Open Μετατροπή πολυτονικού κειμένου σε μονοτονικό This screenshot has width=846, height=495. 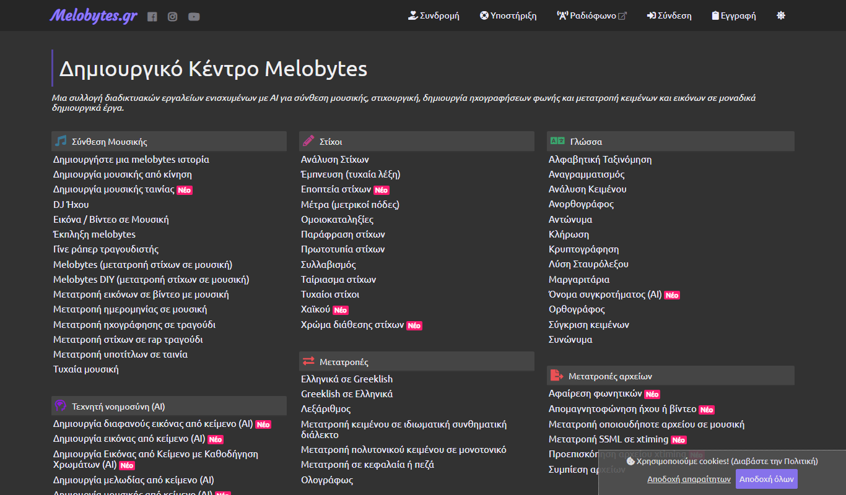[404, 449]
